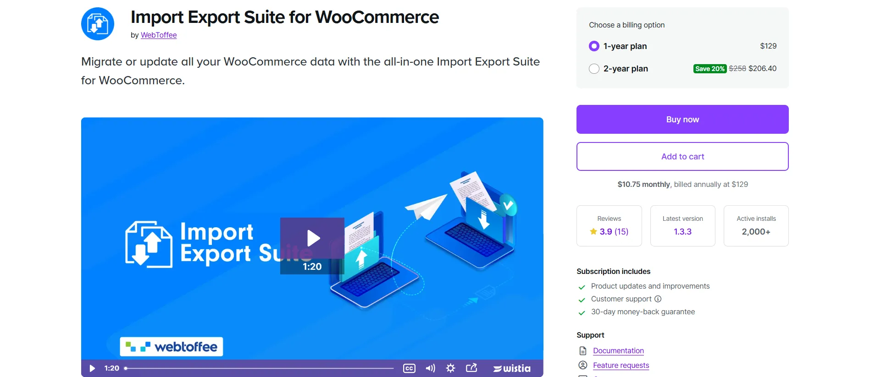The image size is (870, 377).
Task: Click the Import Export Suite product logo icon
Action: 98,24
